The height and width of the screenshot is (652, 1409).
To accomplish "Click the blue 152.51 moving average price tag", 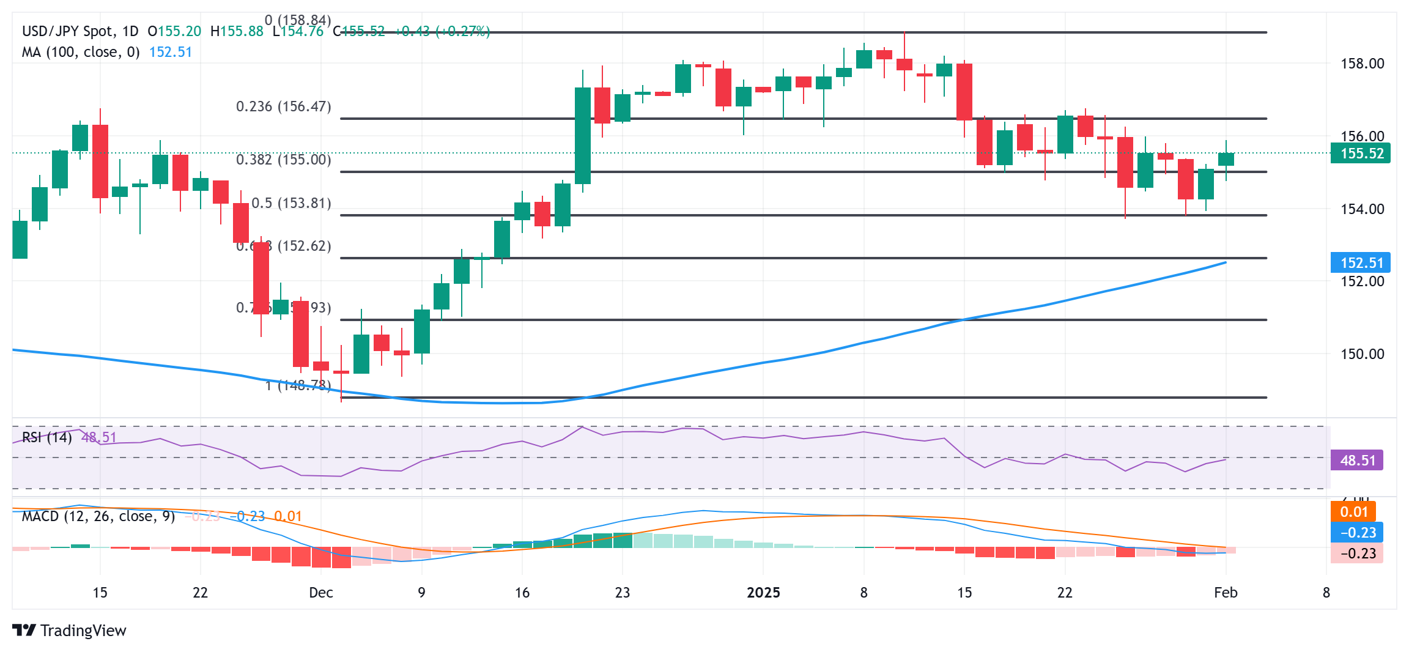I will [1361, 263].
